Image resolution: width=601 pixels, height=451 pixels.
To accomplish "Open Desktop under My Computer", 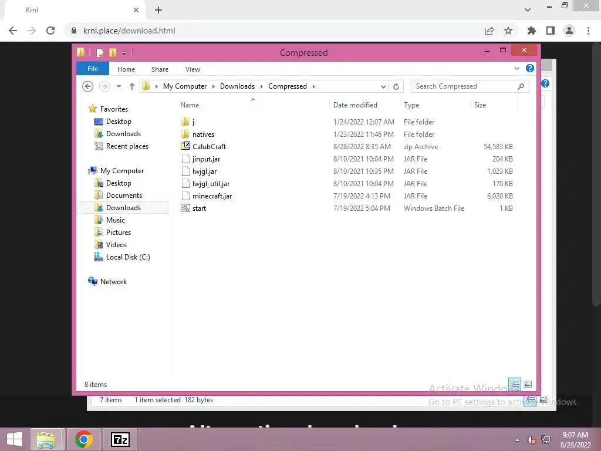I will 119,183.
